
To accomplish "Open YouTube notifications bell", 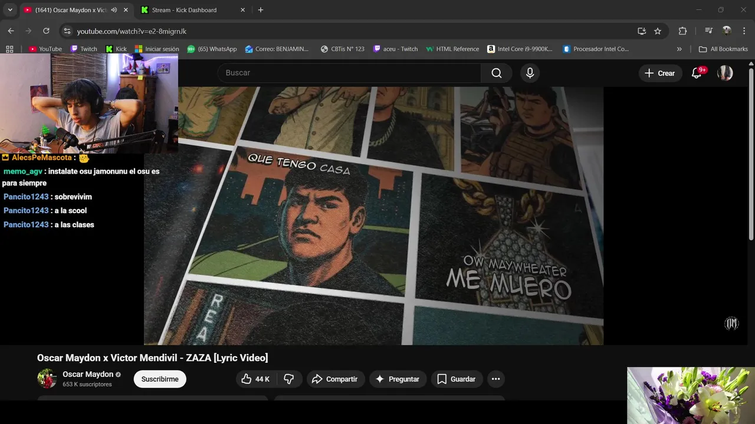I will click(697, 73).
